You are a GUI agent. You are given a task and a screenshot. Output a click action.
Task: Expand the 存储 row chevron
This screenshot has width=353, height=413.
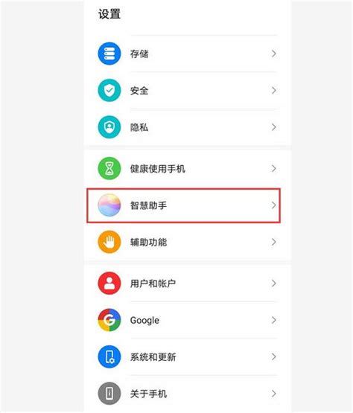click(273, 54)
